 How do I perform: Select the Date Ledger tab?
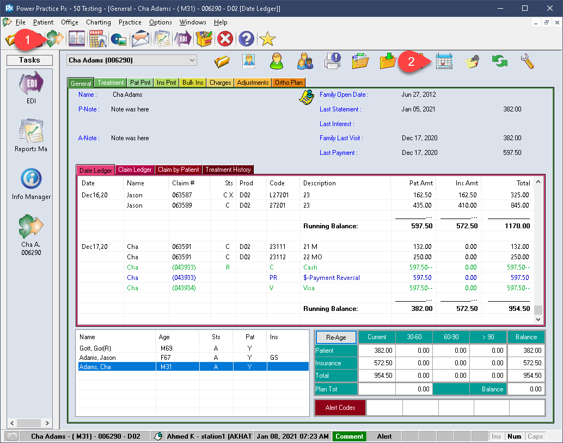(x=95, y=170)
